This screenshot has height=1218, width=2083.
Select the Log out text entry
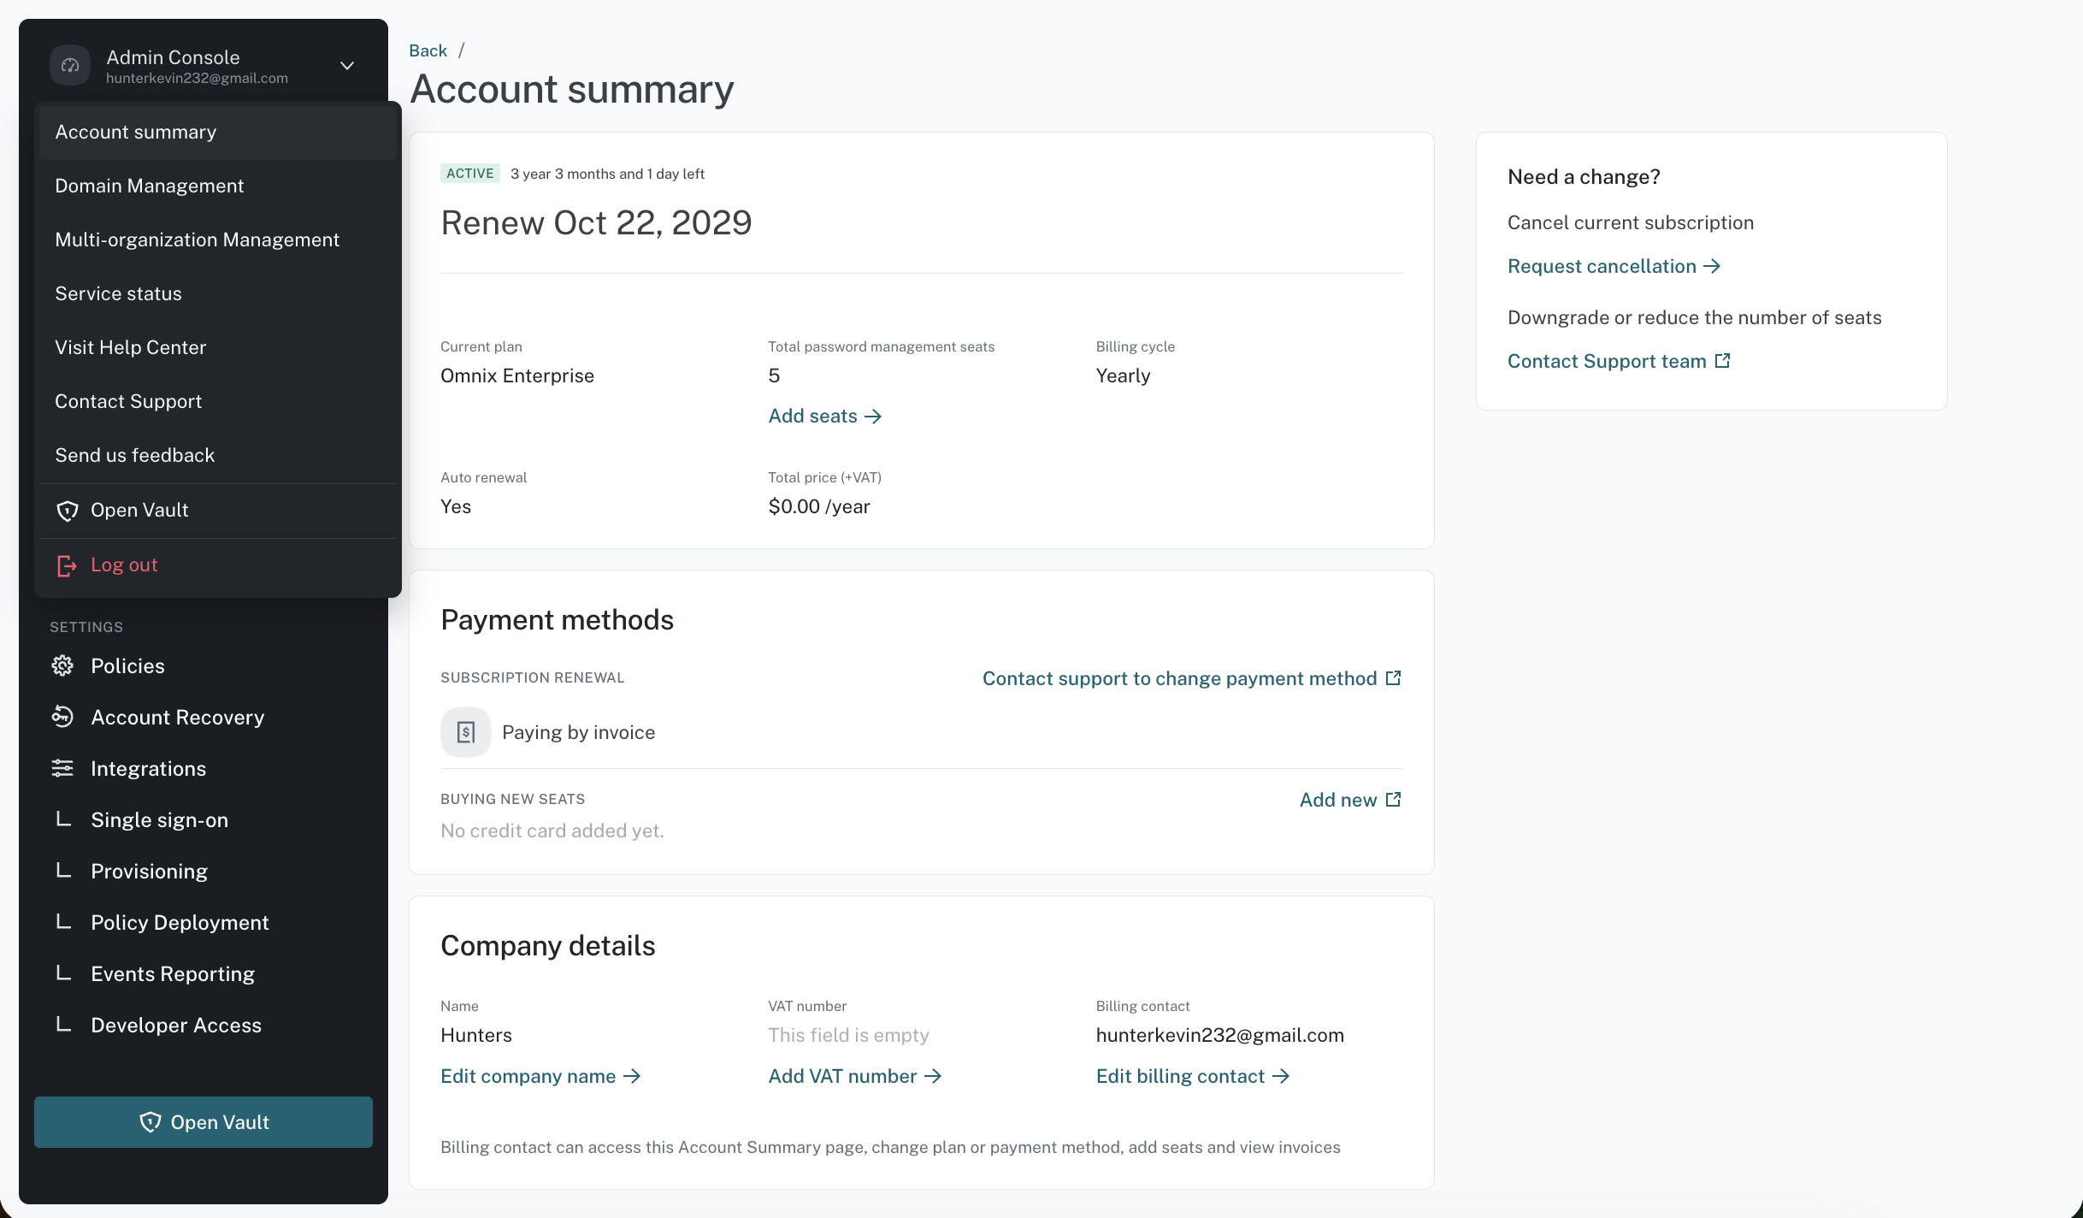coord(124,565)
